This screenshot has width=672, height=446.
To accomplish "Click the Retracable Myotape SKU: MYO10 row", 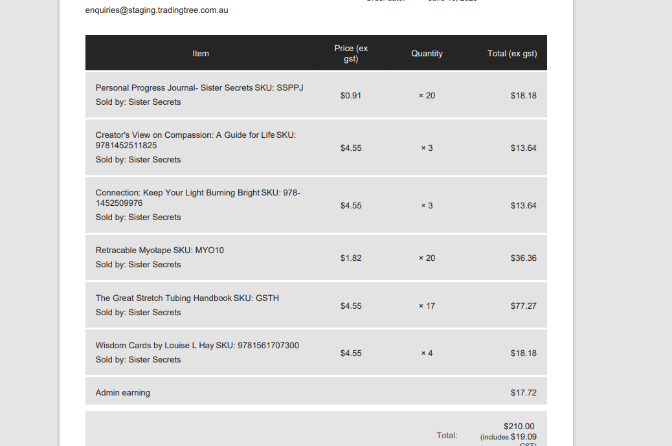I will pos(316,258).
